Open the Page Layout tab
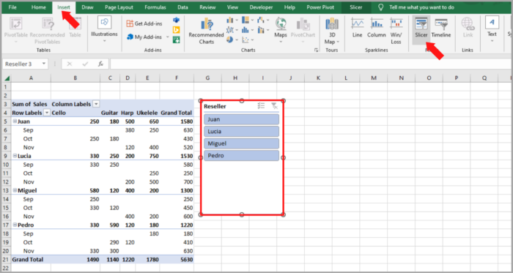The height and width of the screenshot is (273, 513). click(119, 7)
